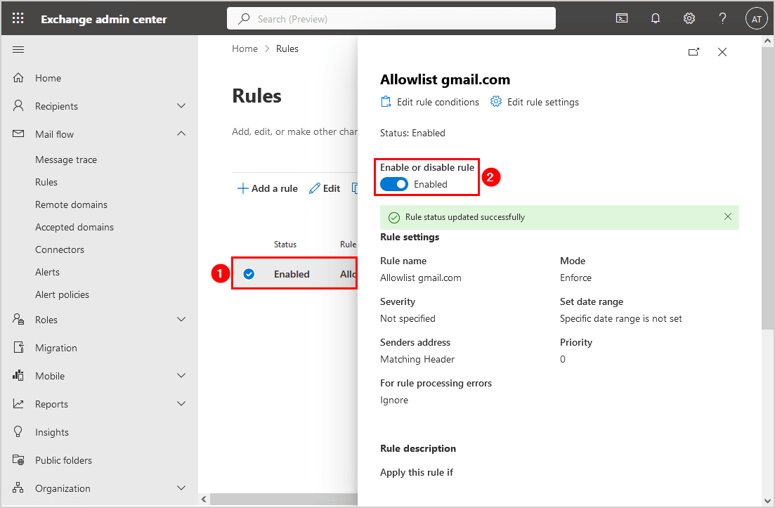Collapse the Mail flow section

tap(181, 134)
